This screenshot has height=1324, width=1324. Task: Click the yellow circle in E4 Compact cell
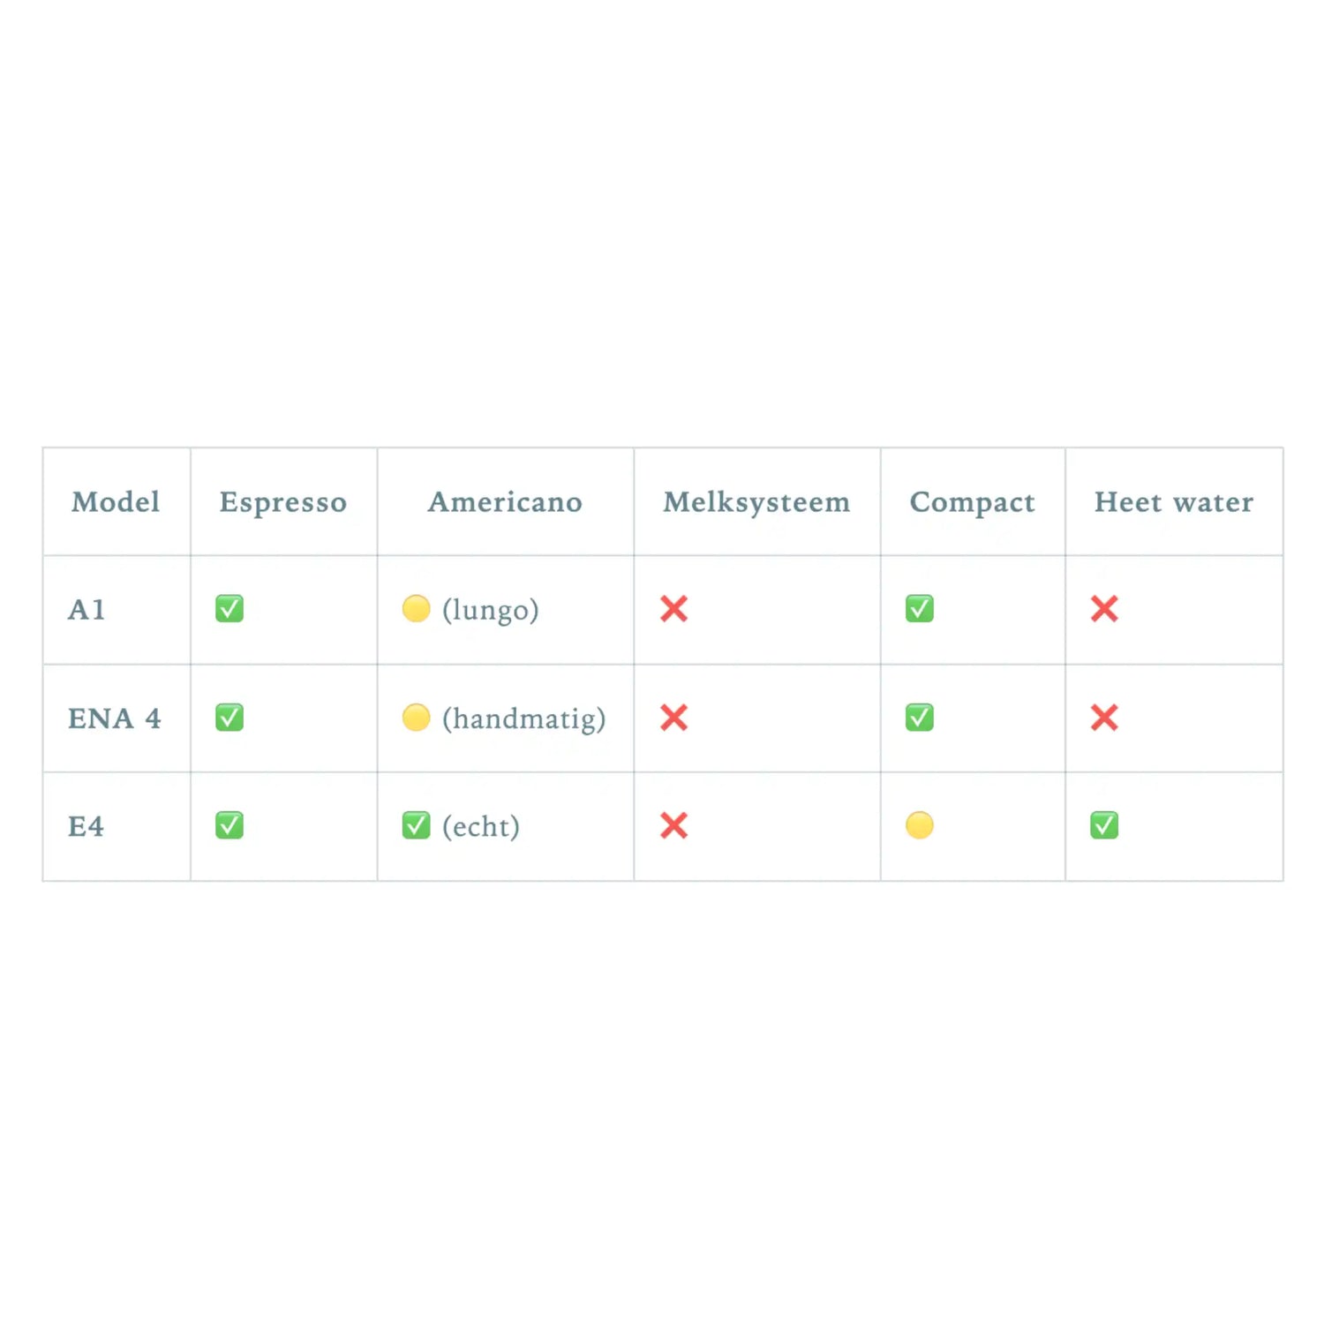[x=919, y=825]
